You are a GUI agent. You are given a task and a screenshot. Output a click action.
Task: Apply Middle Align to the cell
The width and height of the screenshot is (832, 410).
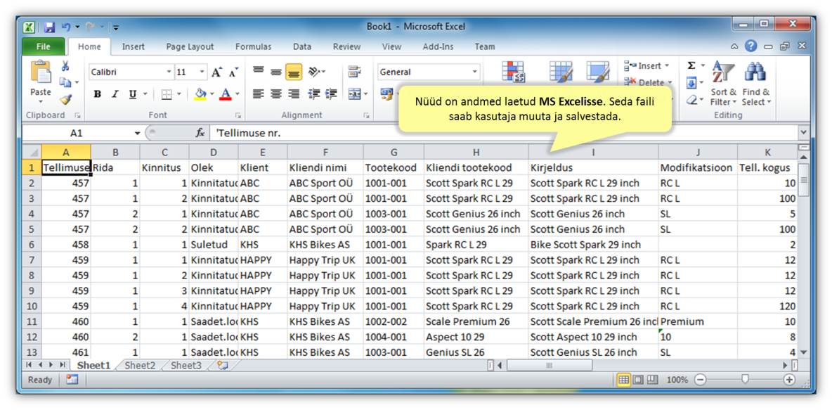click(276, 72)
